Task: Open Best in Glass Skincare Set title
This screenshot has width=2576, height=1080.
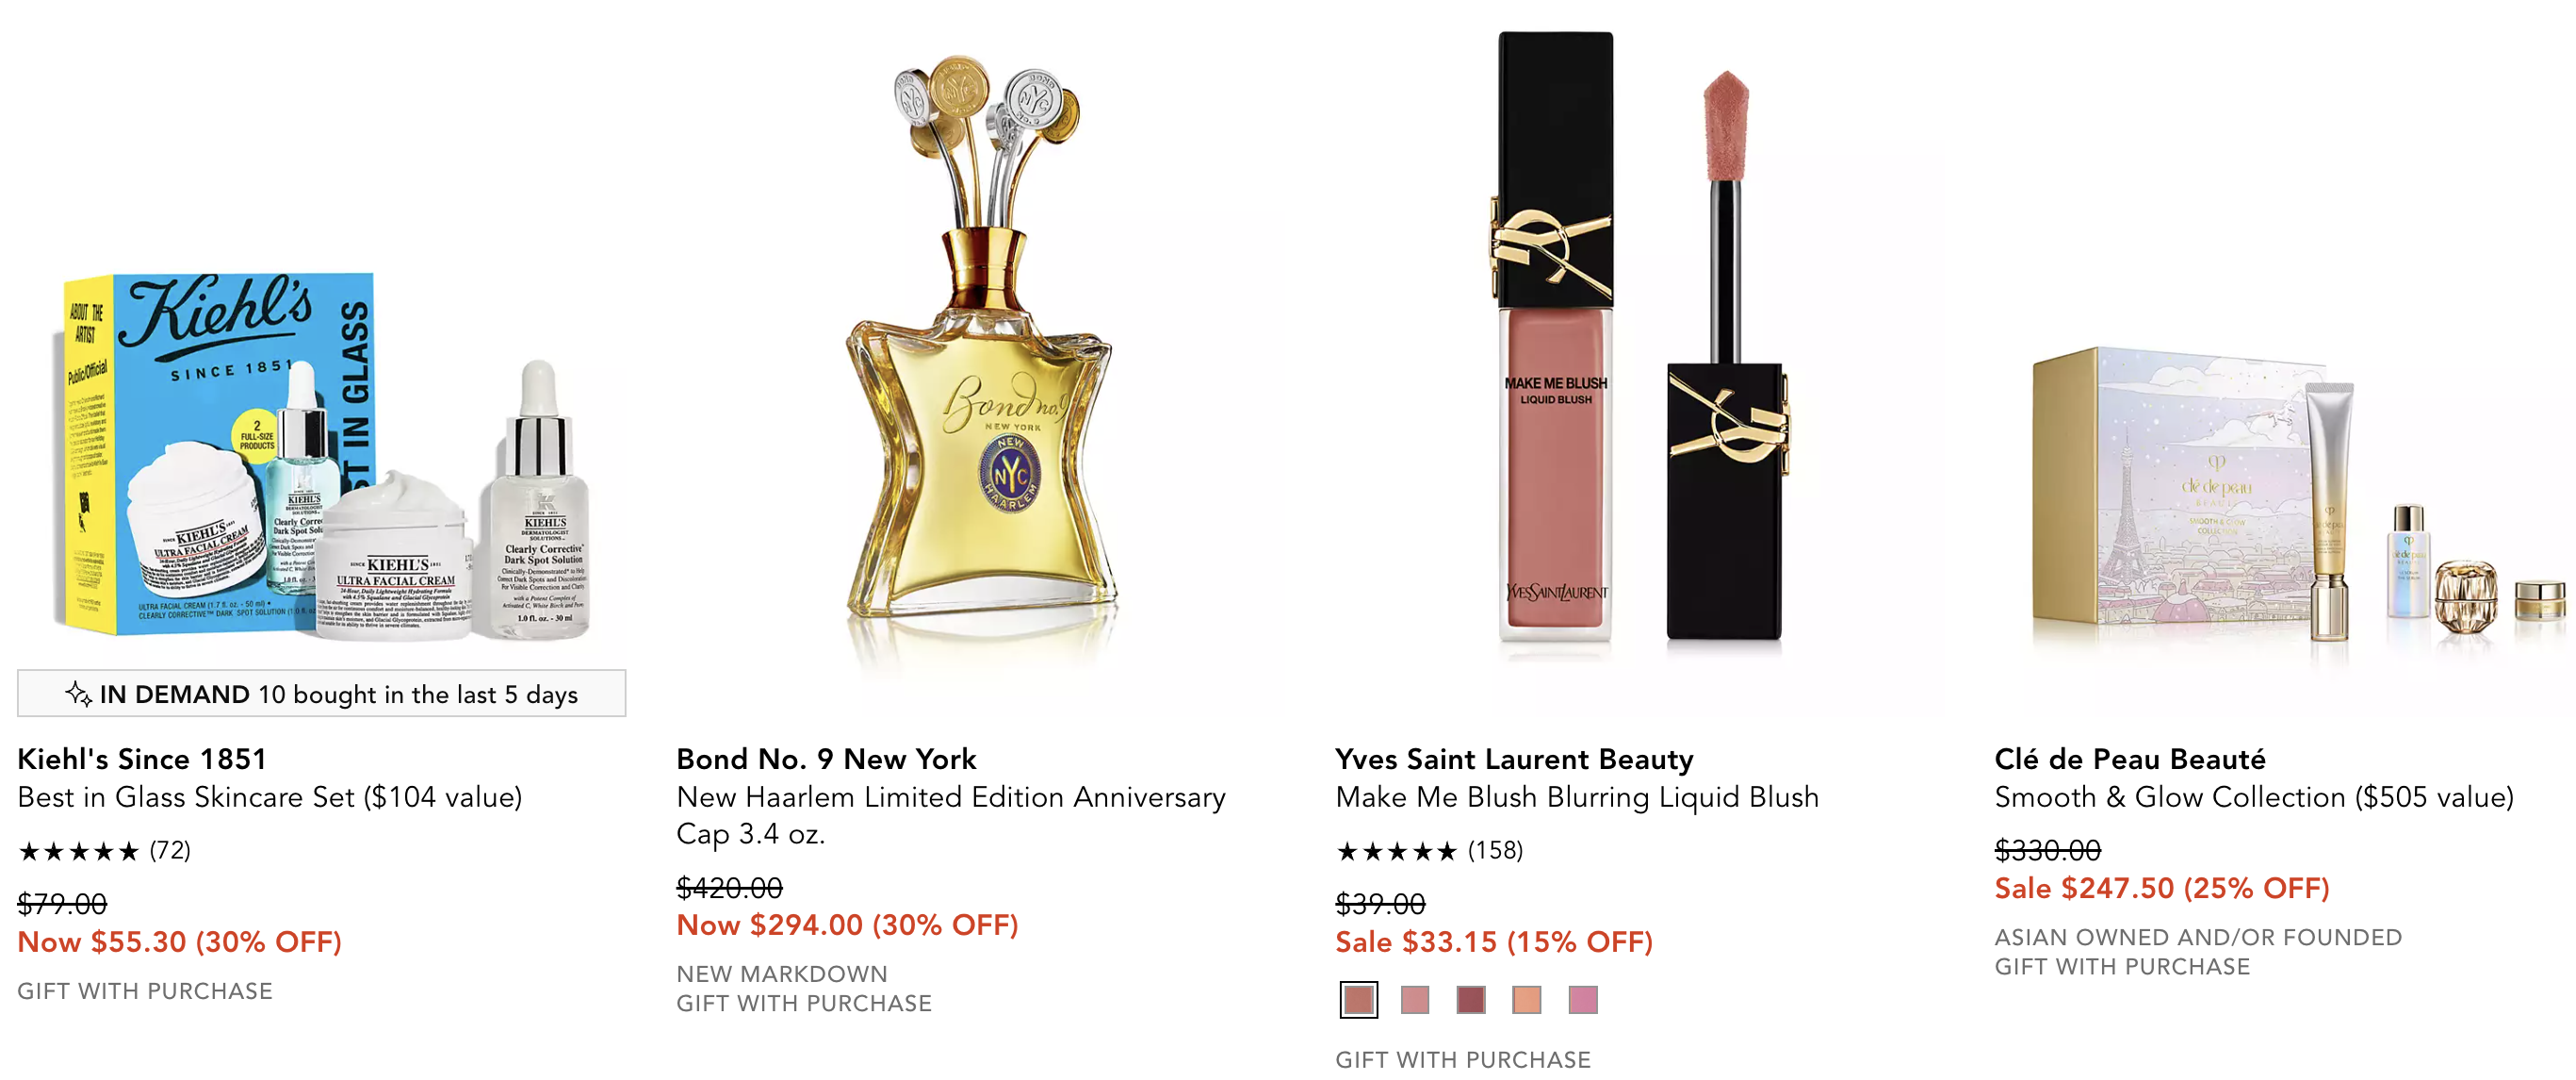Action: coord(270,797)
